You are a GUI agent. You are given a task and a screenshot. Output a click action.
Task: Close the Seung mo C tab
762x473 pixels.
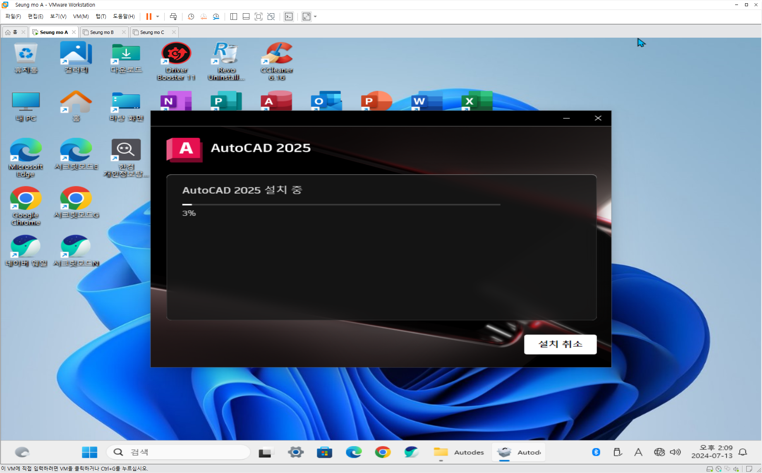(174, 32)
